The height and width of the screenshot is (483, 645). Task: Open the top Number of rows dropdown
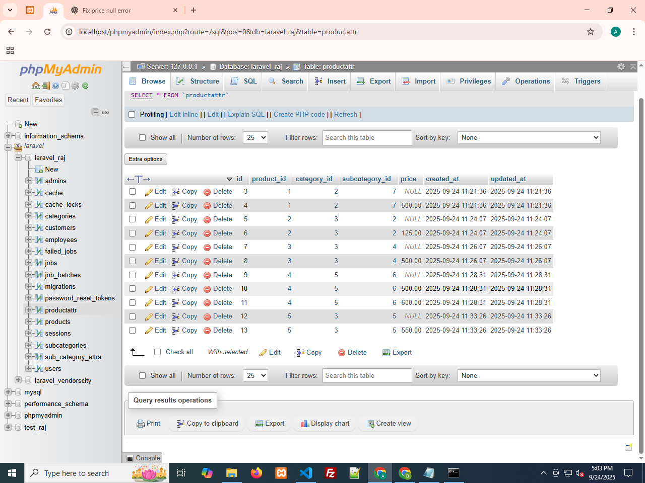[255, 138]
